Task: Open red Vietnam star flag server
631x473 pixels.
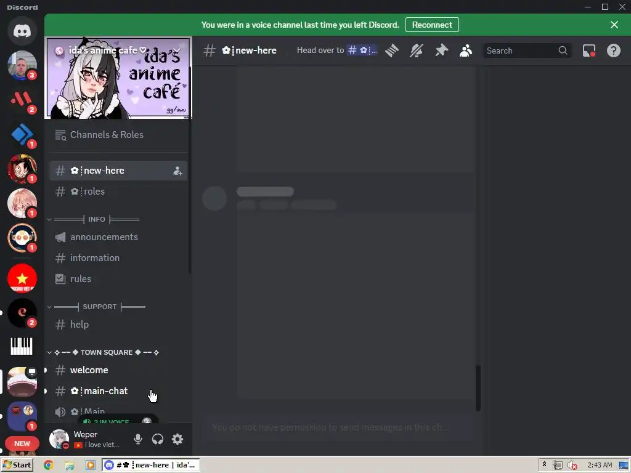Action: pyautogui.click(x=22, y=278)
